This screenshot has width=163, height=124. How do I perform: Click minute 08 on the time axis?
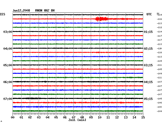pyautogui.click(x=82, y=117)
